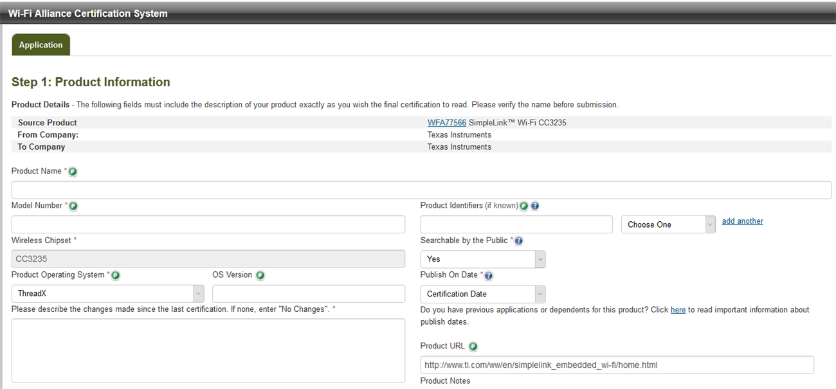Image resolution: width=836 pixels, height=389 pixels.
Task: Click into the Model Number input box
Action: 208,224
